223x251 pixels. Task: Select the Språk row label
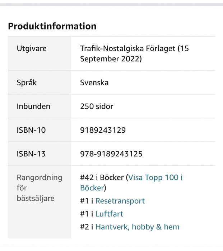[27, 82]
